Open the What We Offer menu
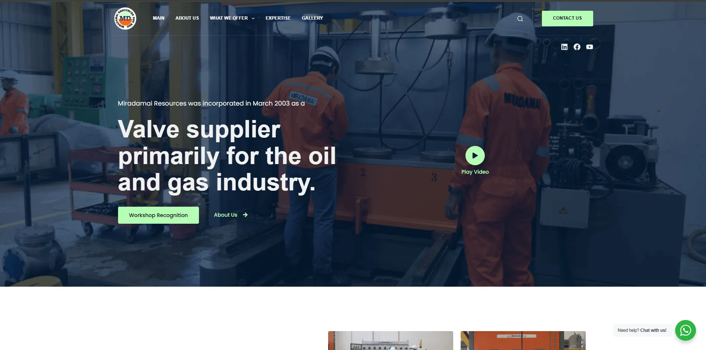 (x=229, y=18)
